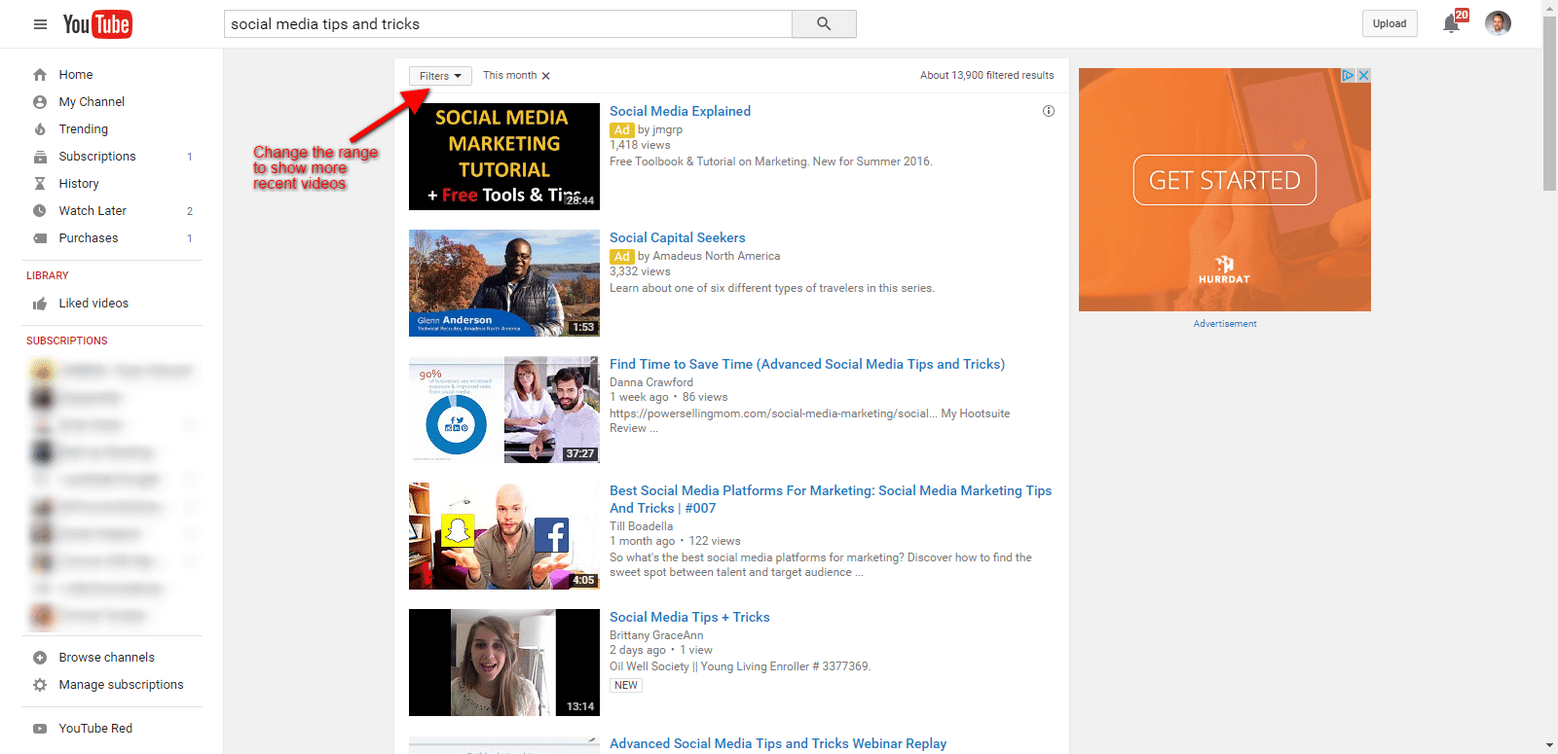Click the ad info icon beside Social Media Explained

(x=1049, y=111)
